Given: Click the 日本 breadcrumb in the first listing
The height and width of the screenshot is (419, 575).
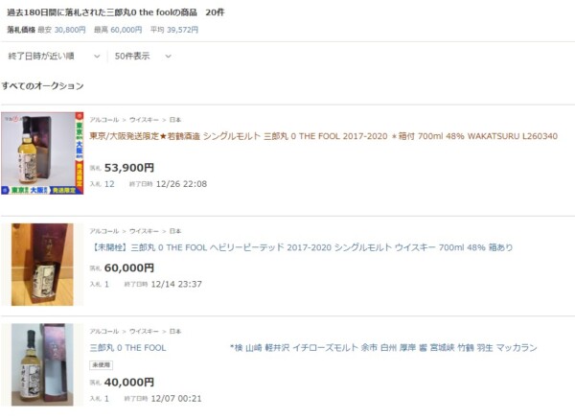Looking at the screenshot, I should pyautogui.click(x=175, y=120).
